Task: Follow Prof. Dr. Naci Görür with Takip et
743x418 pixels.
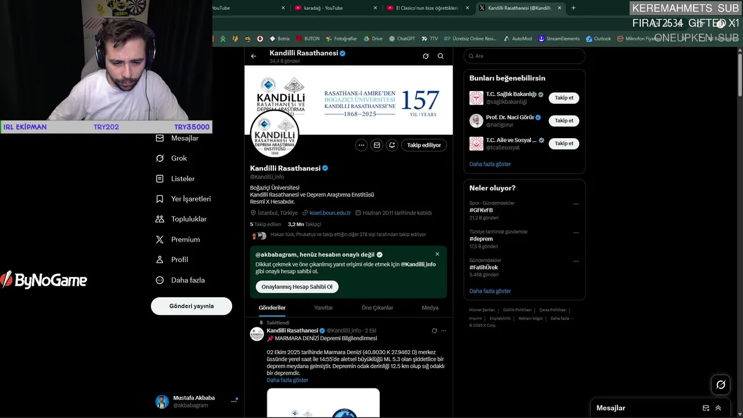Action: coord(564,121)
